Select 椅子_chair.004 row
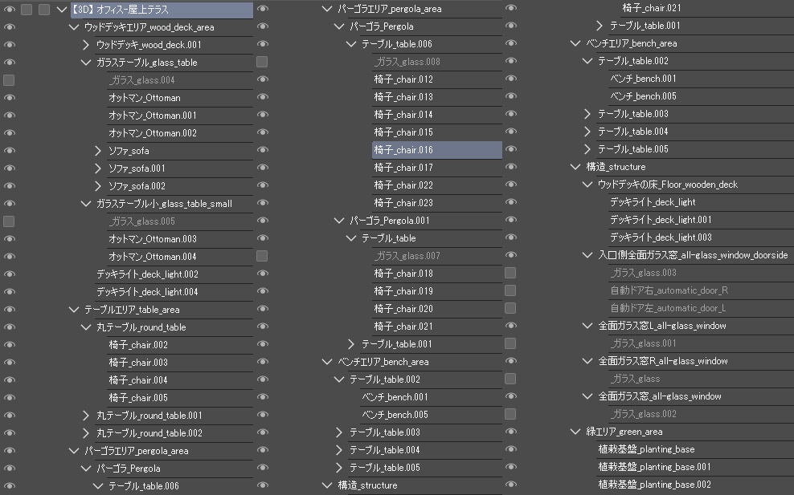The height and width of the screenshot is (495, 794). pos(180,380)
